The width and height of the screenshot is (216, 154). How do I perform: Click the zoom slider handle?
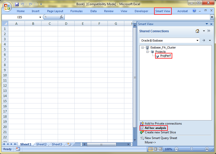[x=191, y=149]
